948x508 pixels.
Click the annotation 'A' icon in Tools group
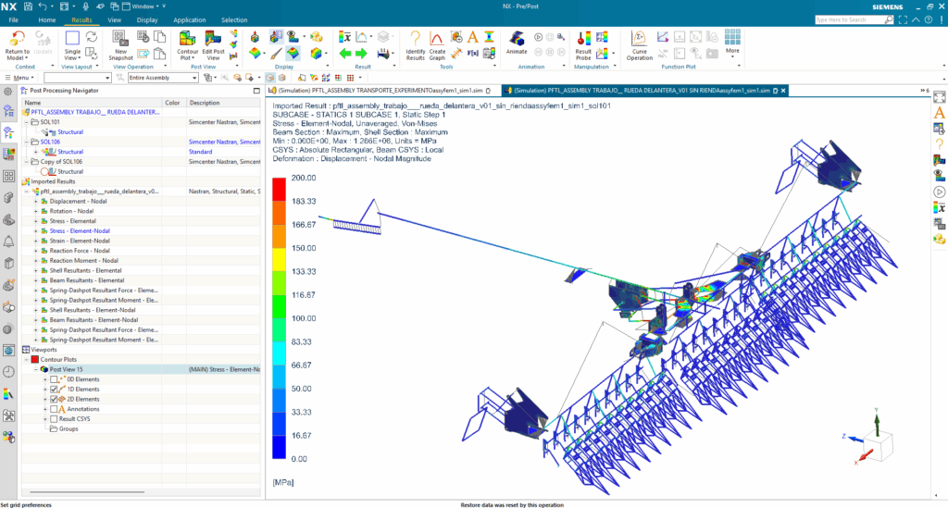pos(473,37)
